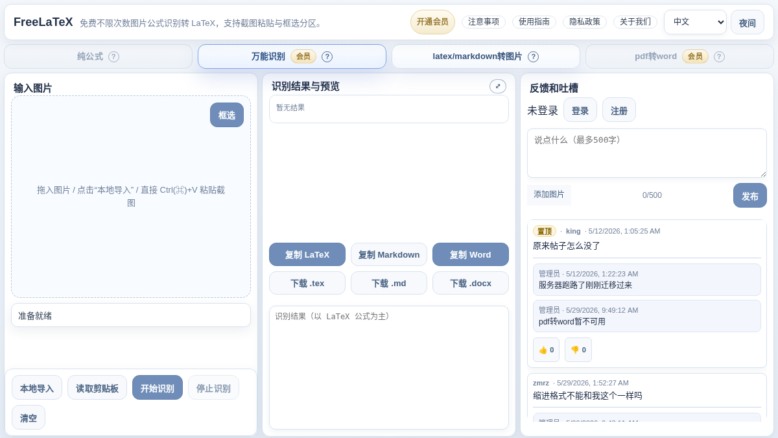
Task: Click the 登录 button
Action: 580,110
